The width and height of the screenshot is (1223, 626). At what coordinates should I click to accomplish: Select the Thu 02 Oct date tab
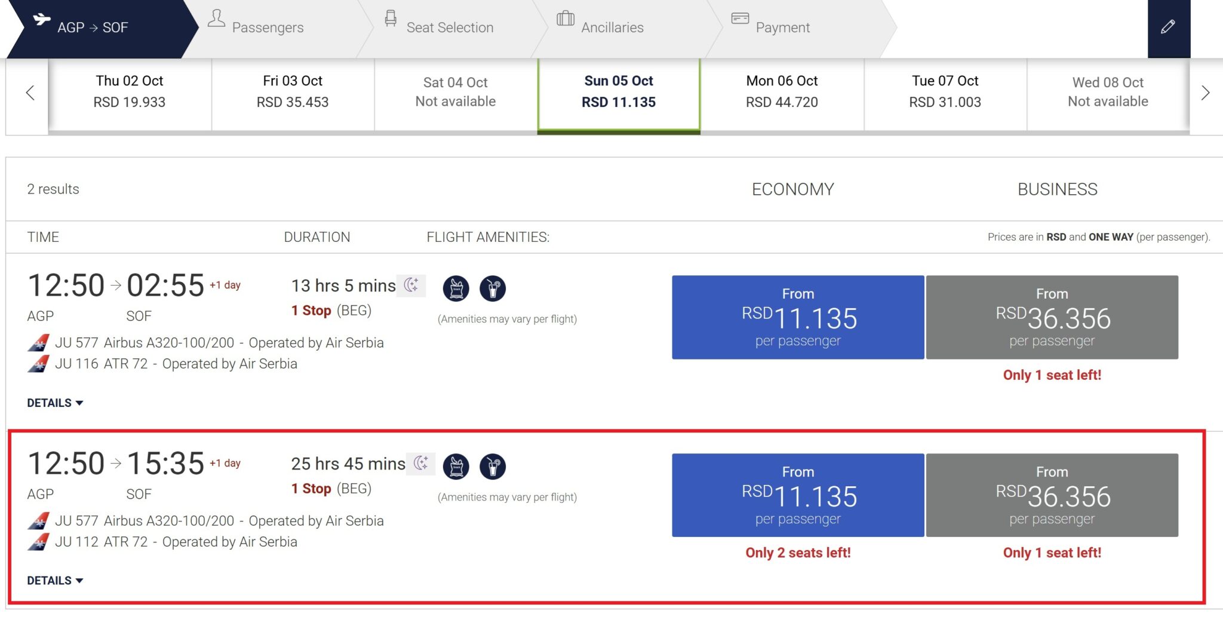(130, 92)
